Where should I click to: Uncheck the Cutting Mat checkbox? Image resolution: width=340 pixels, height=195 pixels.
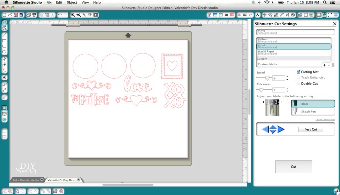tap(298, 72)
